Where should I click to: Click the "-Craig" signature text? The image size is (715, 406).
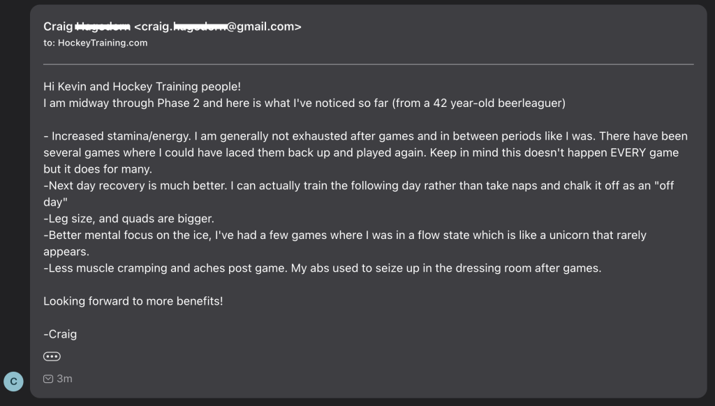60,335
